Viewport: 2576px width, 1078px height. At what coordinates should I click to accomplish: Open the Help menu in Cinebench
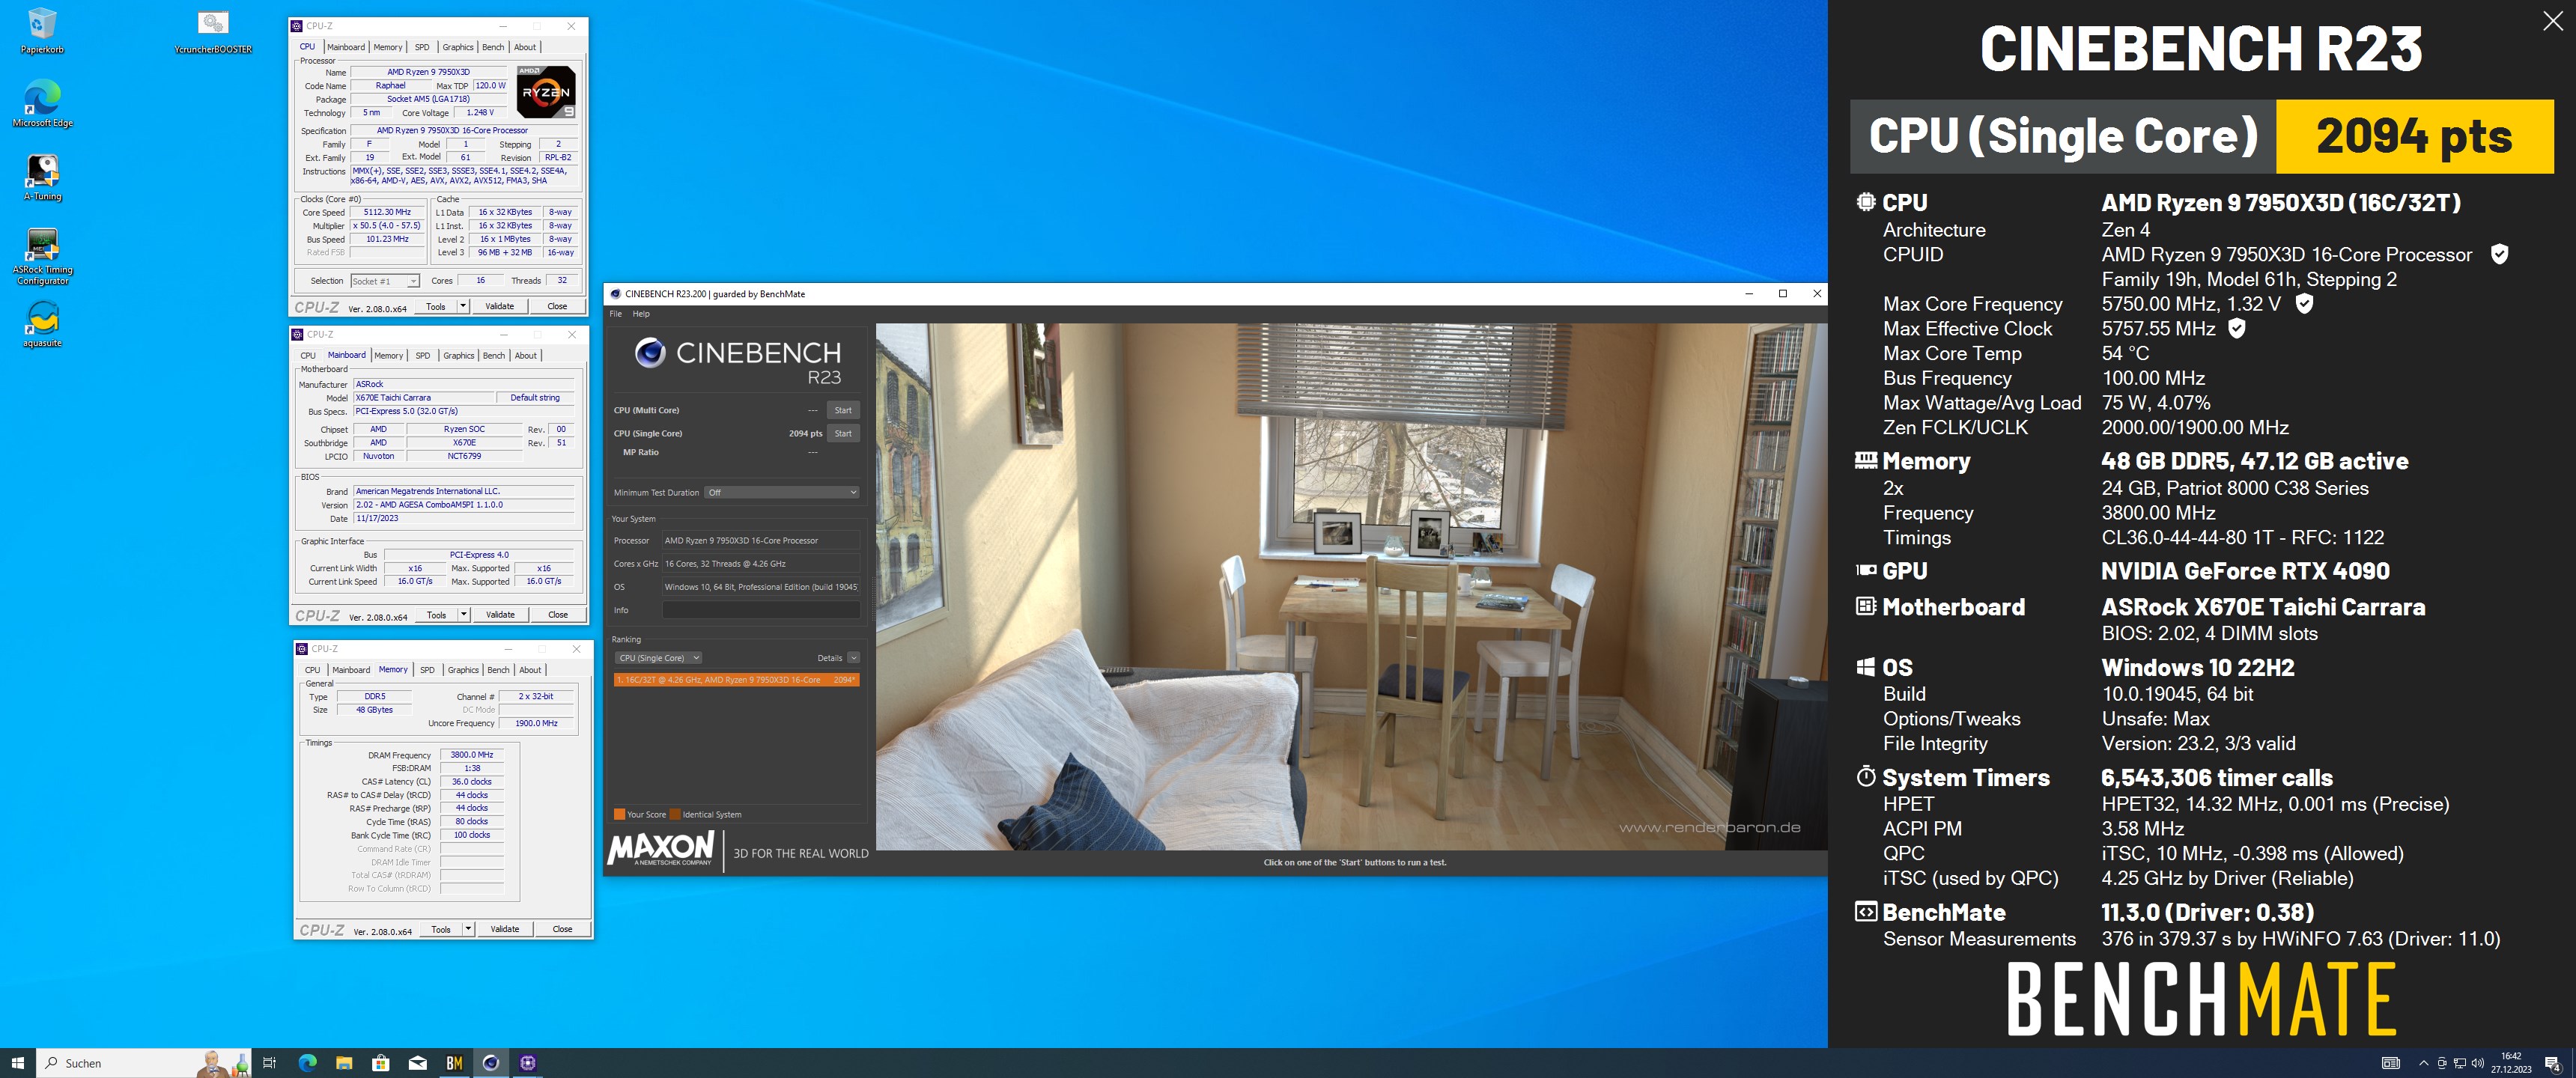point(641,314)
